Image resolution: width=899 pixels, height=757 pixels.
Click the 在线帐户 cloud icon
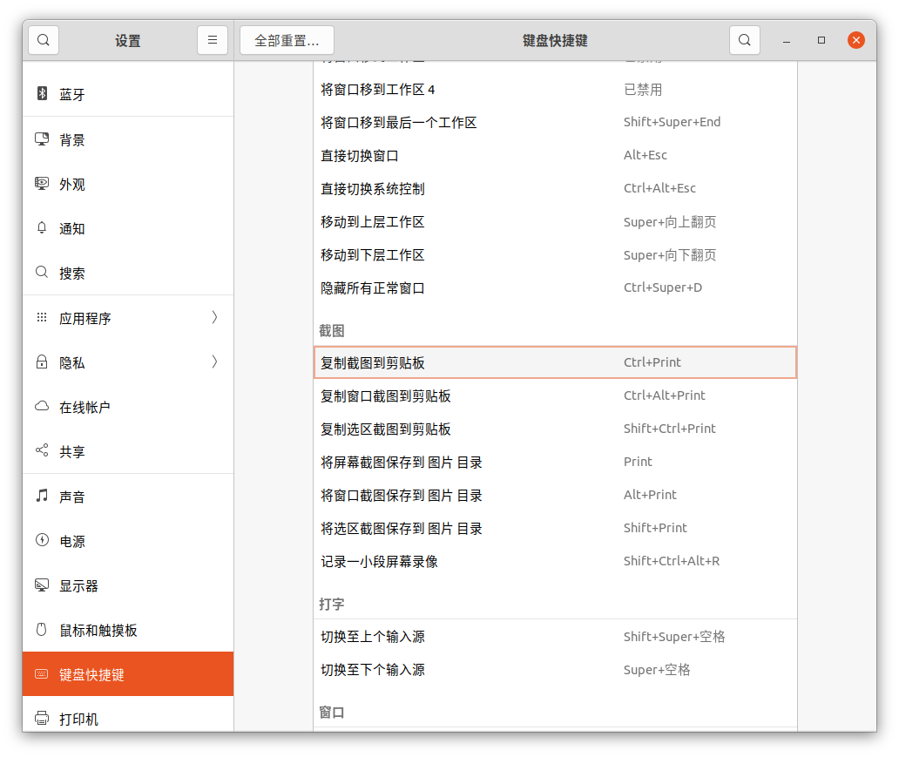pos(42,406)
